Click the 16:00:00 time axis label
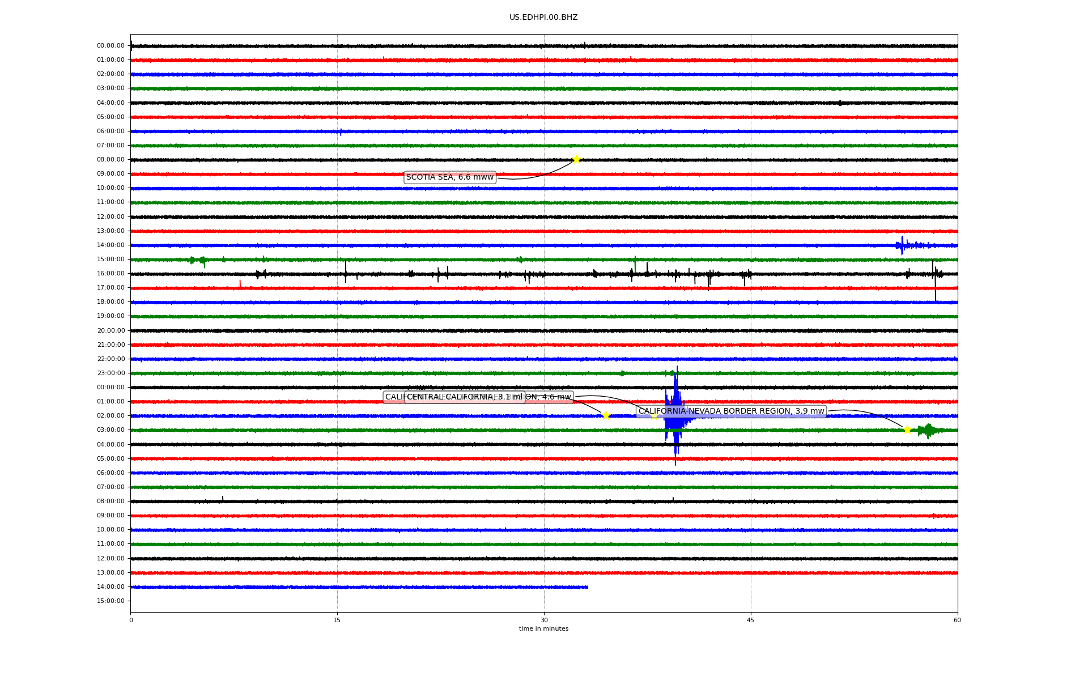 click(110, 274)
